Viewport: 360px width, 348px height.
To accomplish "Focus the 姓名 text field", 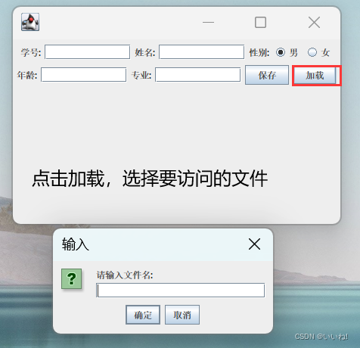I will pos(202,52).
